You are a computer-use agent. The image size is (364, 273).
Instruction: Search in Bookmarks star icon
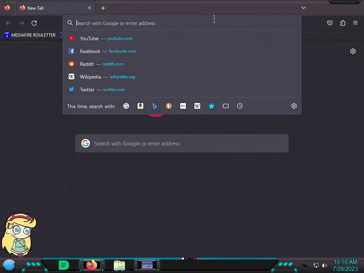click(x=212, y=106)
